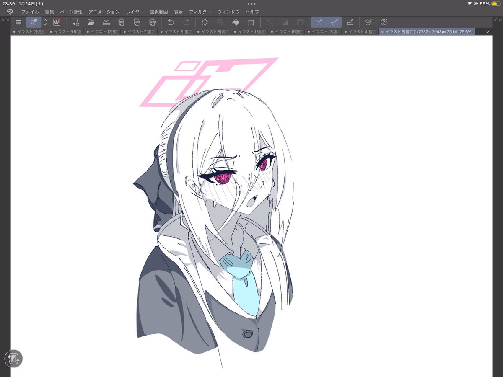The width and height of the screenshot is (503, 377).
Task: Switch to the イラスト7 canvas tab
Action: (140, 31)
